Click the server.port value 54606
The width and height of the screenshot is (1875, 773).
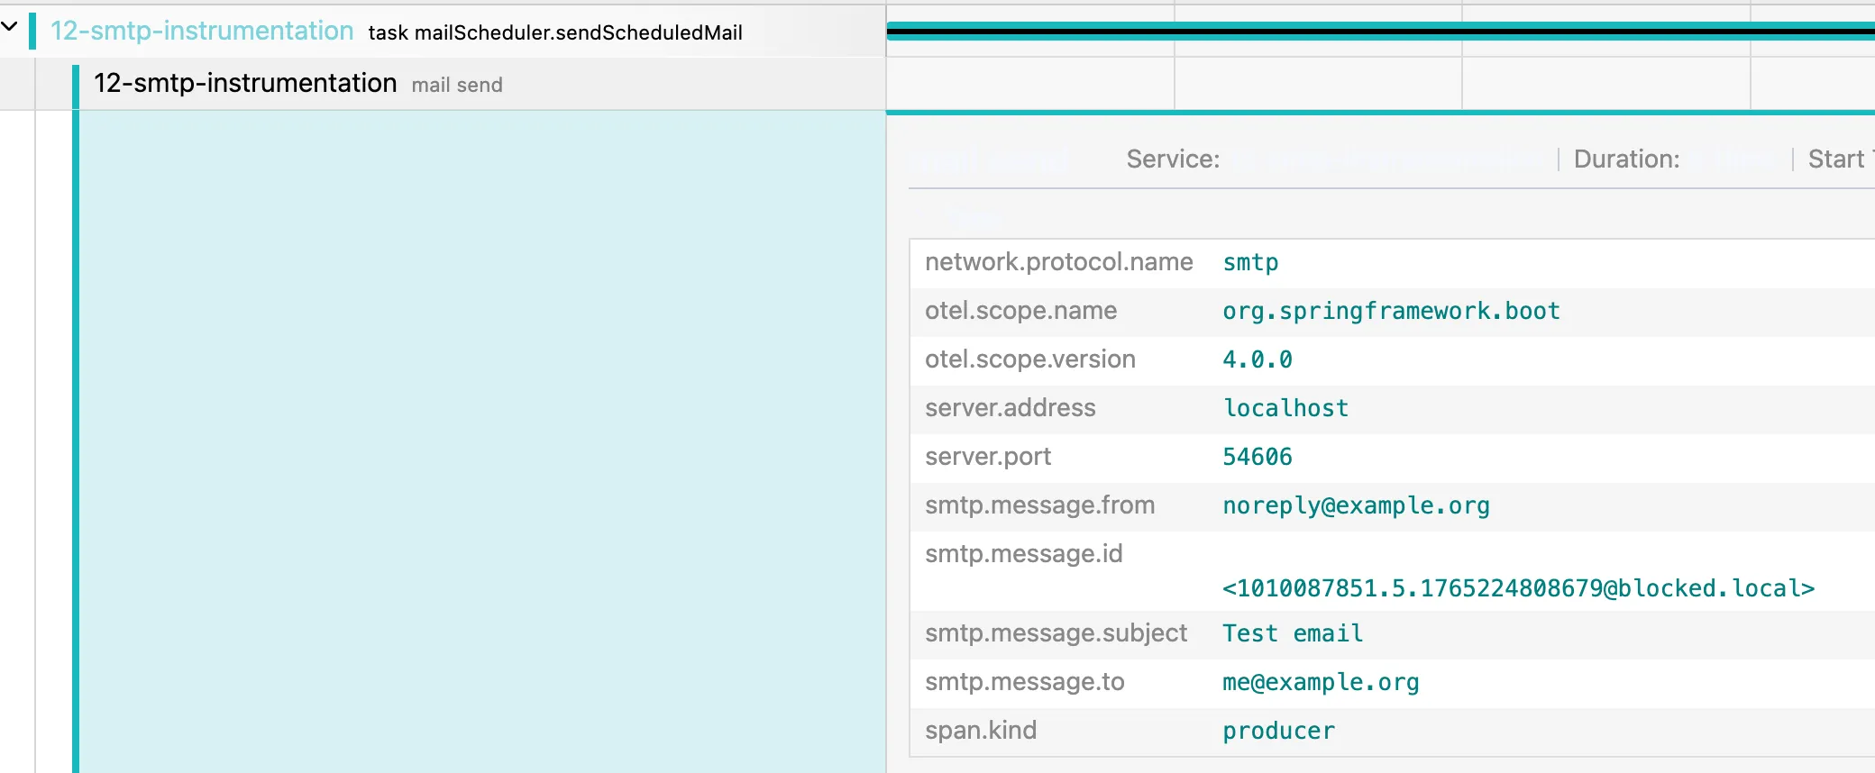click(1257, 457)
